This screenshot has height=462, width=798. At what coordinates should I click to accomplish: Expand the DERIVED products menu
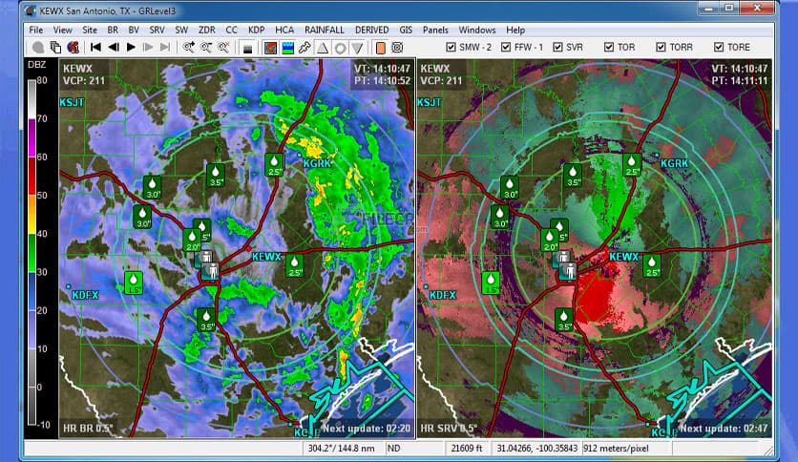point(372,30)
